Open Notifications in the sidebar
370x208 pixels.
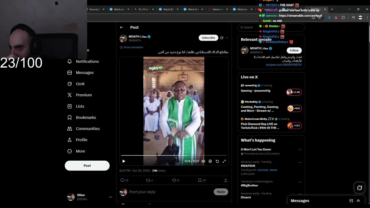coord(83,61)
